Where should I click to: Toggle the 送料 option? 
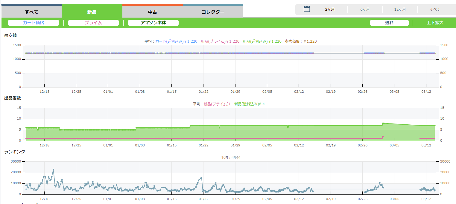(389, 23)
